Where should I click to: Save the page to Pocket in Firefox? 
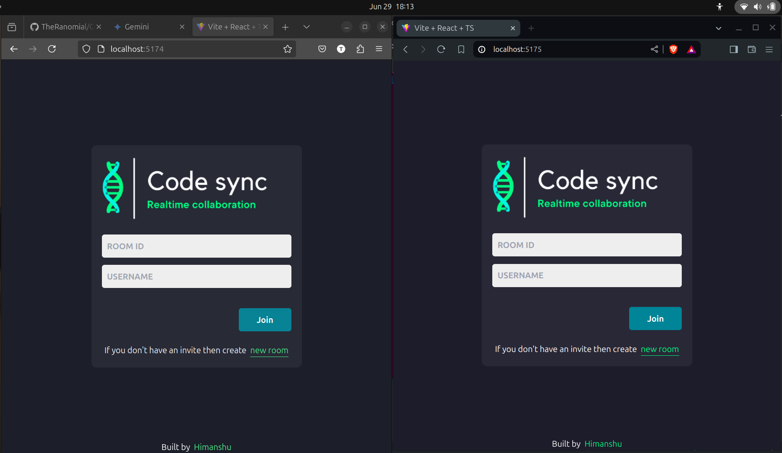pos(322,49)
